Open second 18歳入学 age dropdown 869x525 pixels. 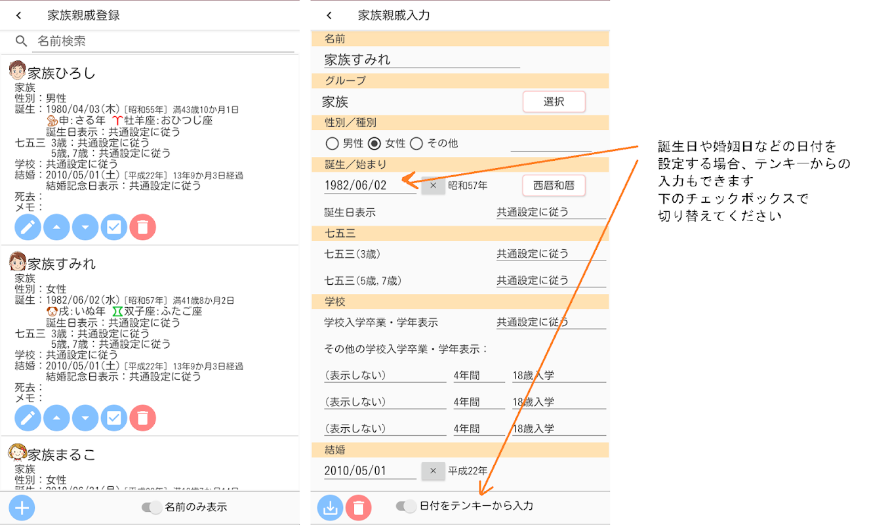(559, 402)
